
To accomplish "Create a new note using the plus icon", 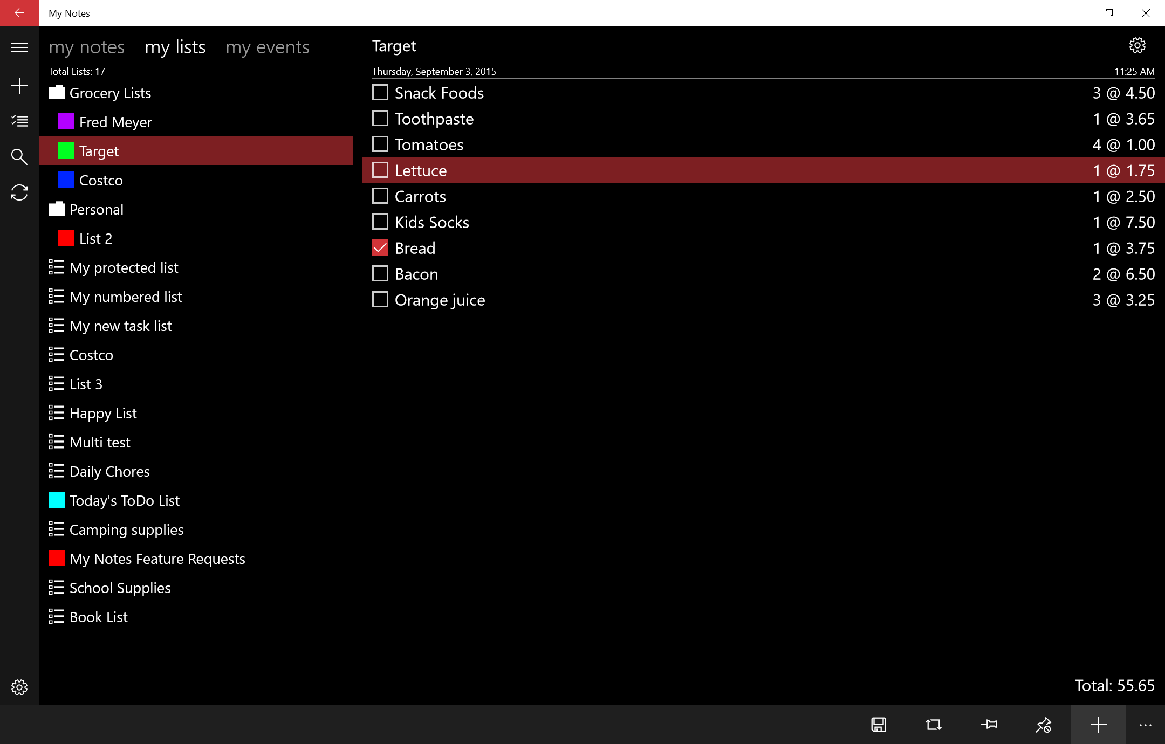I will [x=19, y=85].
